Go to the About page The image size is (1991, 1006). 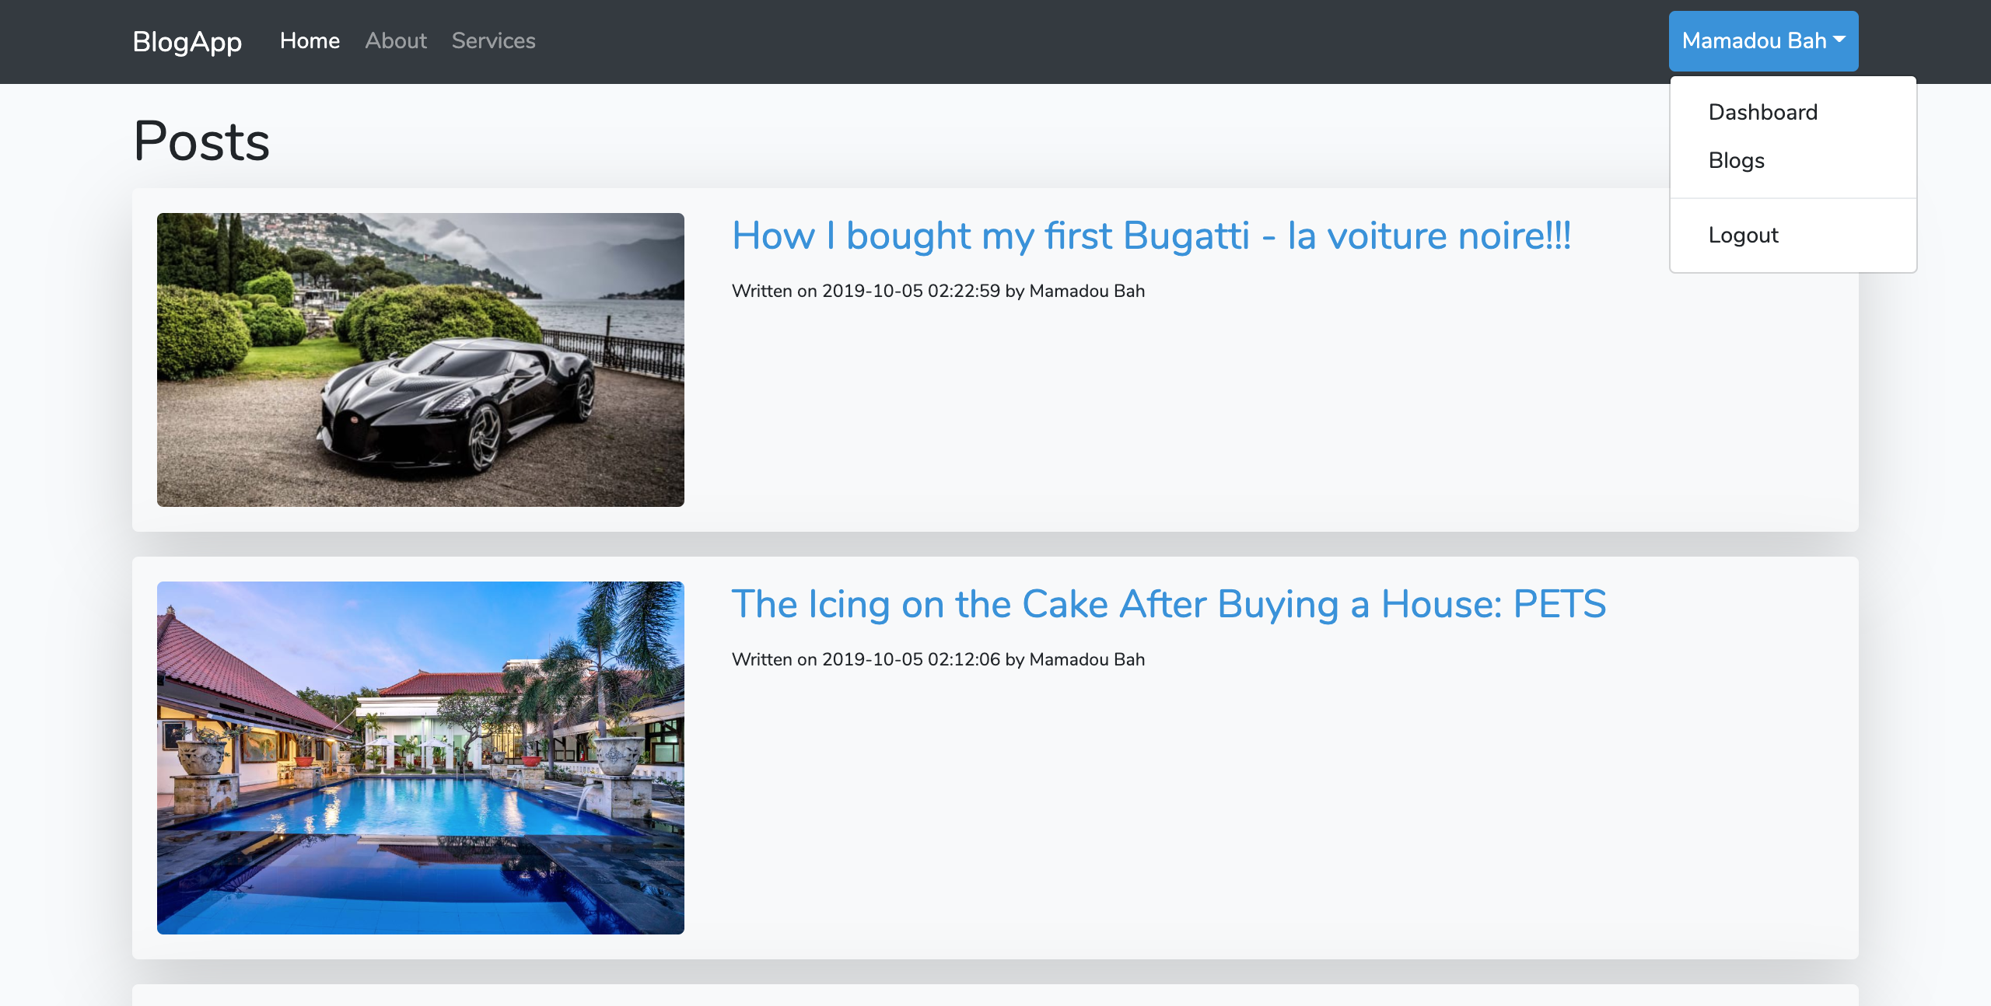(396, 41)
